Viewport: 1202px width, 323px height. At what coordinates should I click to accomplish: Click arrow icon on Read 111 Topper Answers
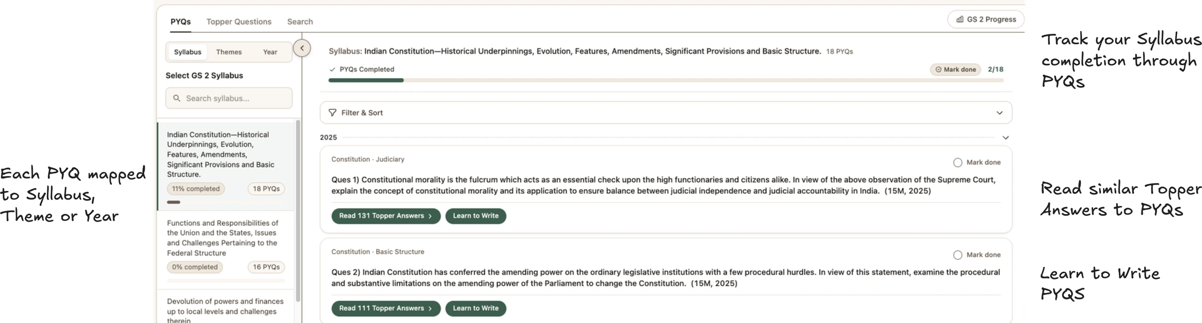(430, 308)
